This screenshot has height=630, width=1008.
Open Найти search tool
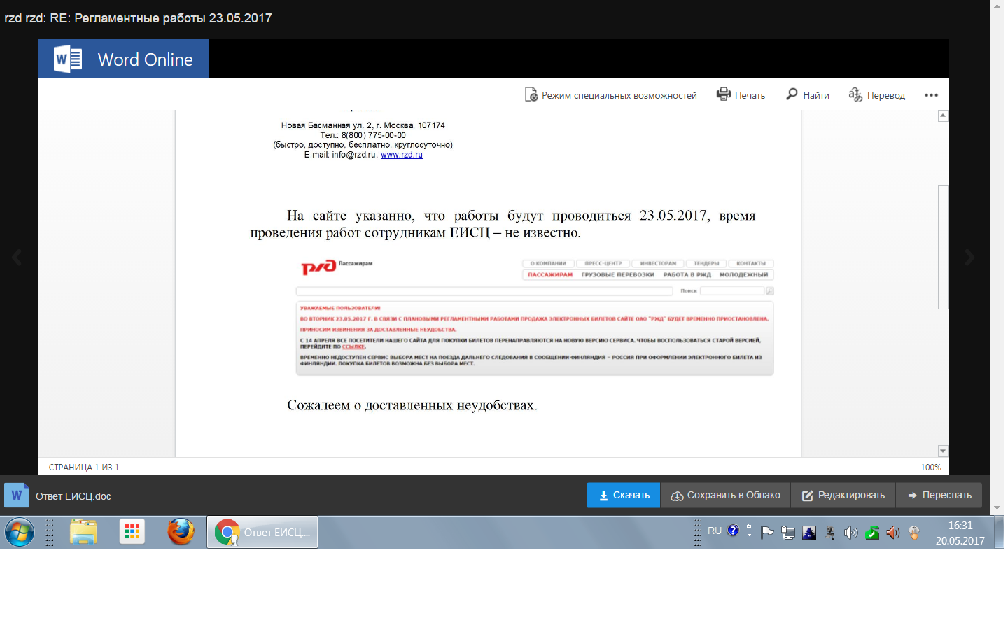click(808, 95)
